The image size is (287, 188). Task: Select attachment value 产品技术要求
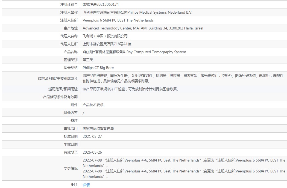click(93, 105)
